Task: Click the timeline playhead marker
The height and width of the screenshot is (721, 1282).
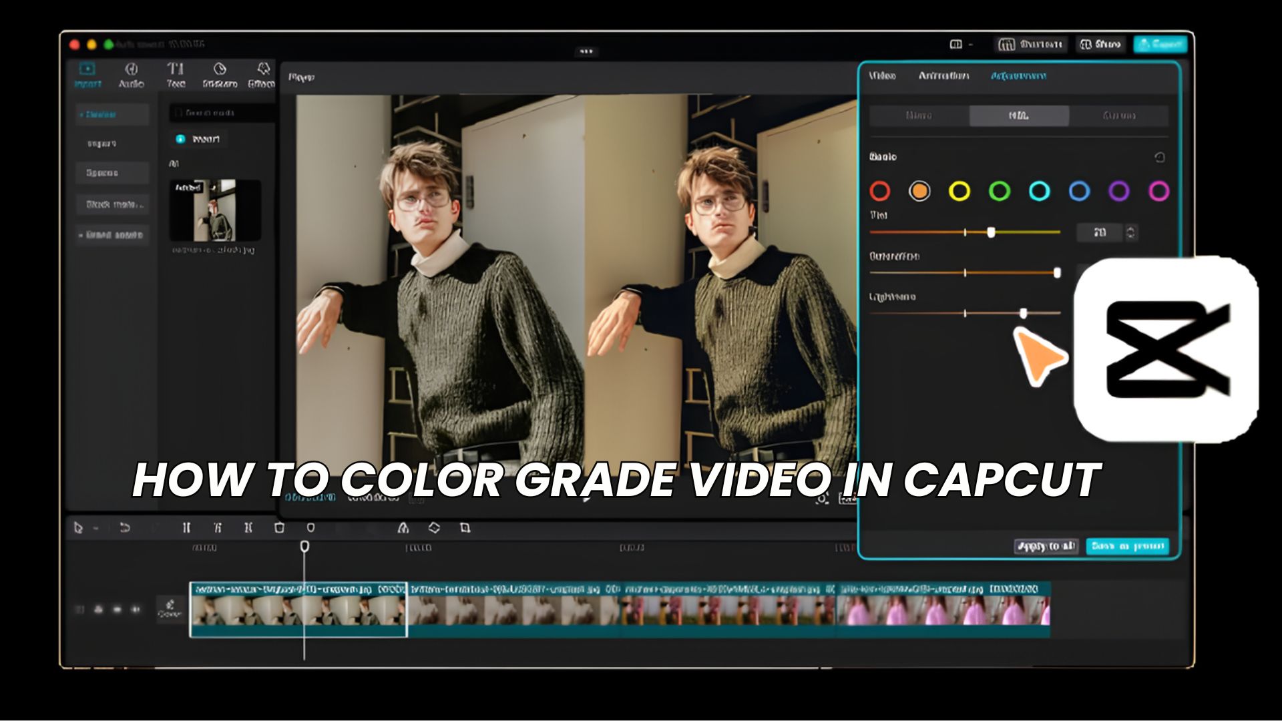Action: click(304, 547)
